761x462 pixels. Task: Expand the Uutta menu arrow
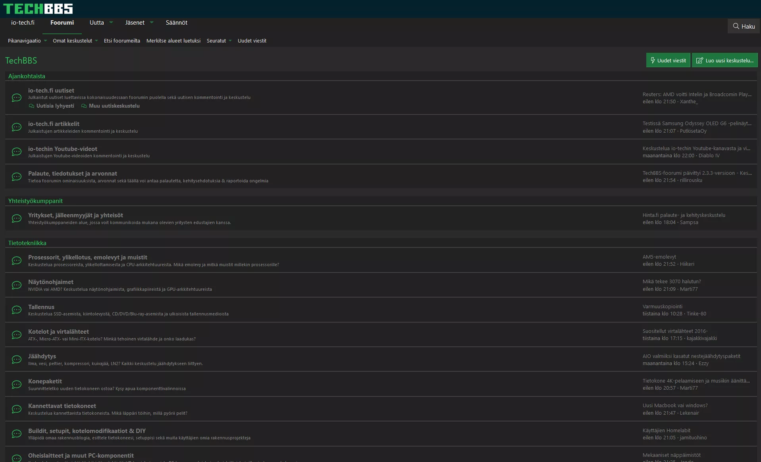coord(111,22)
